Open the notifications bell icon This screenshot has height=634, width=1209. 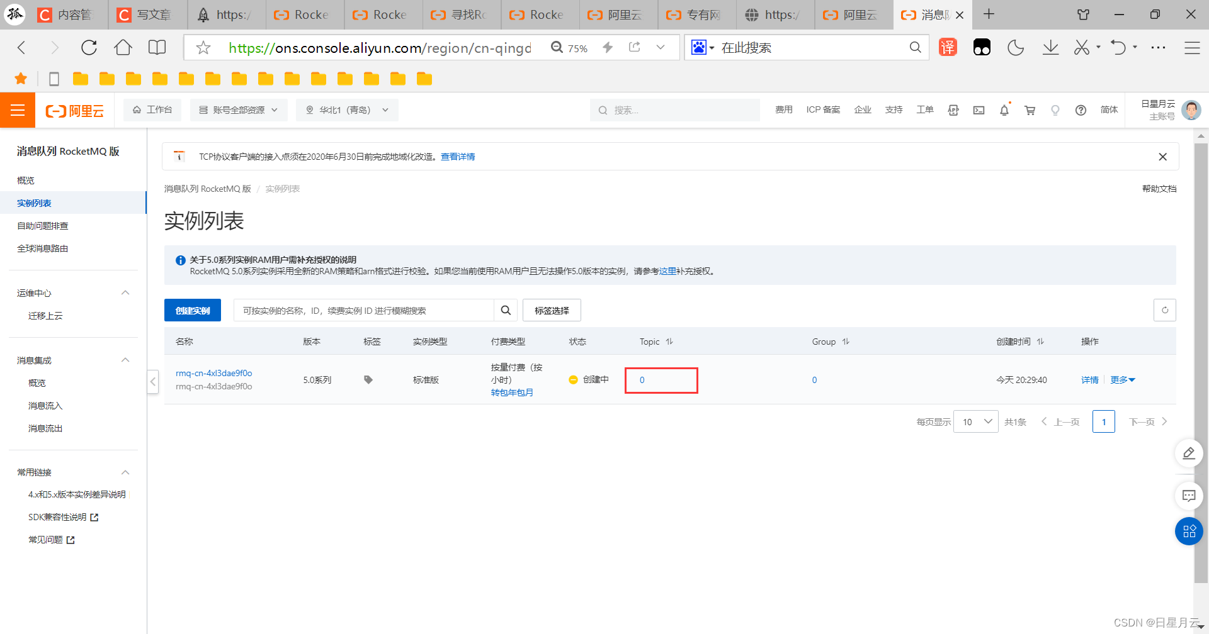pos(1004,110)
